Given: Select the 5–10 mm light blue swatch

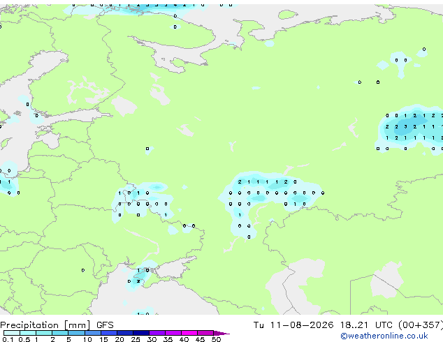Looking at the screenshot, I should [76, 333].
